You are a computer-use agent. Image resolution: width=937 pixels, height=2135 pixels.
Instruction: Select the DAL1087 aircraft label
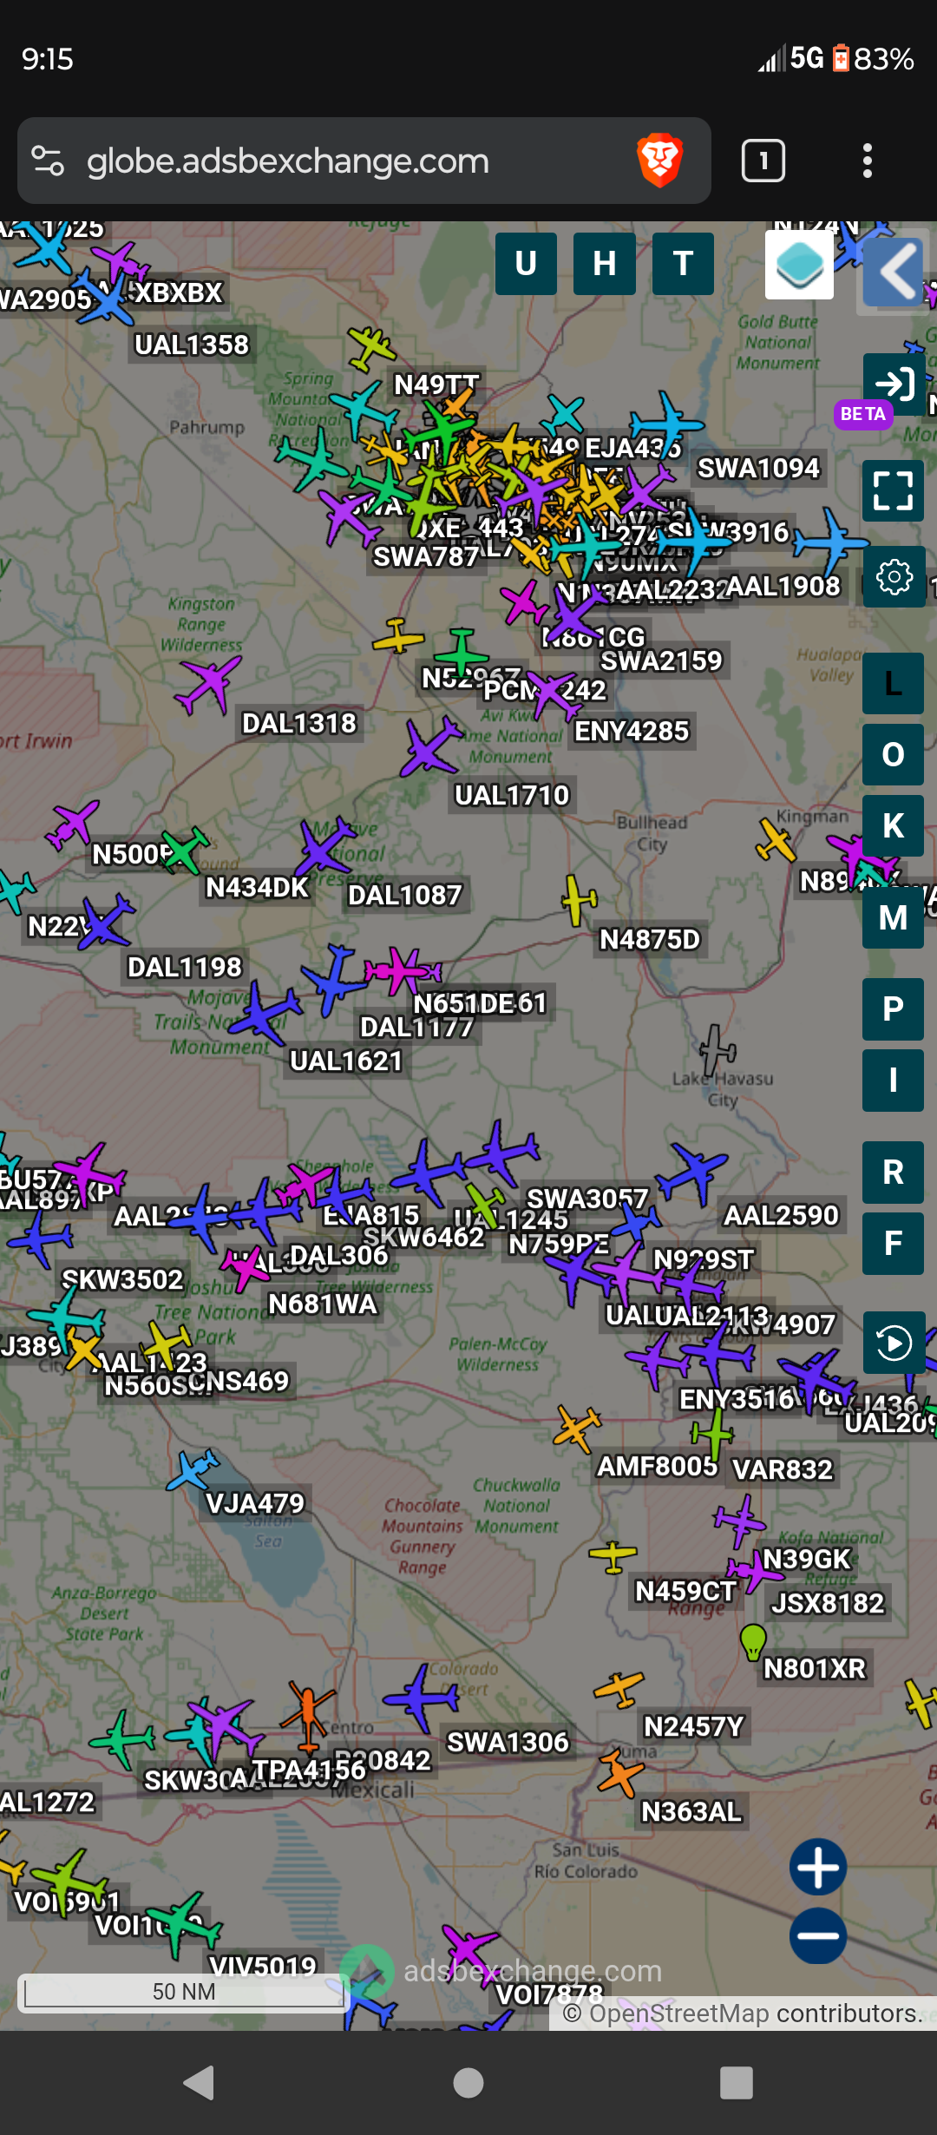[x=405, y=895]
